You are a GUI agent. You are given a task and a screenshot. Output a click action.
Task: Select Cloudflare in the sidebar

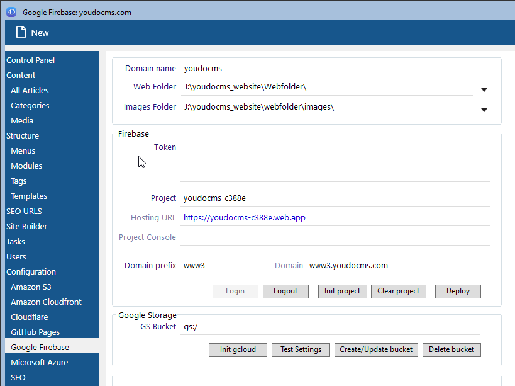point(30,317)
